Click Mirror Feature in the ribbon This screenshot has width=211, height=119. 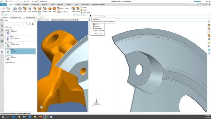63,12
